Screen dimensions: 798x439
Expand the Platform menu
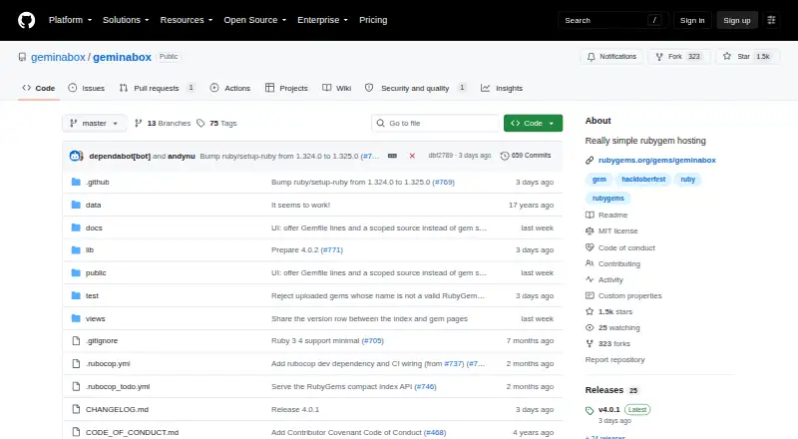(70, 20)
